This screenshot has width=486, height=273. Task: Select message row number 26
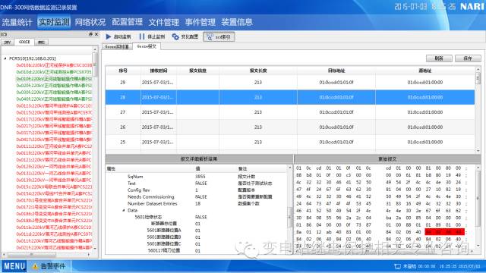point(290,127)
